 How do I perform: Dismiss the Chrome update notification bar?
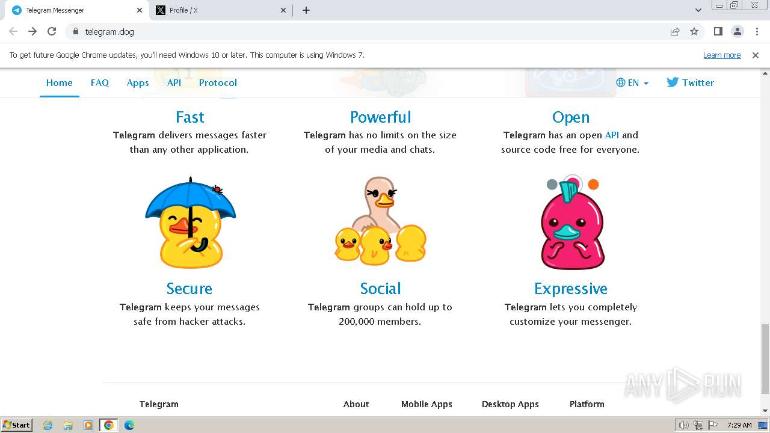pyautogui.click(x=756, y=55)
